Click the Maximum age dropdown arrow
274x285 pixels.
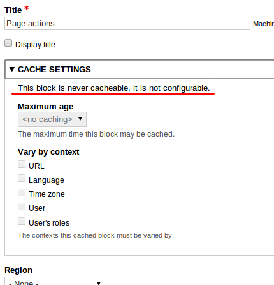pyautogui.click(x=80, y=119)
